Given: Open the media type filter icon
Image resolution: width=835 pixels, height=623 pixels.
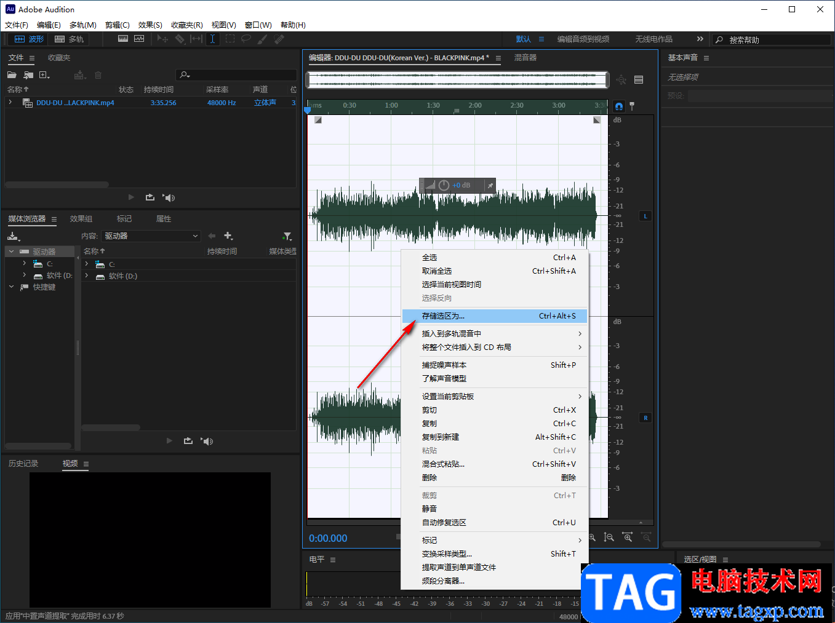Looking at the screenshot, I should [x=287, y=236].
